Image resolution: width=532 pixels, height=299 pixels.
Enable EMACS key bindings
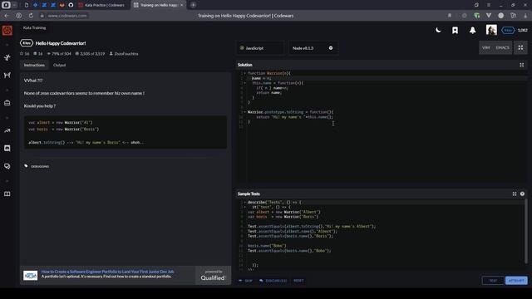(x=502, y=48)
